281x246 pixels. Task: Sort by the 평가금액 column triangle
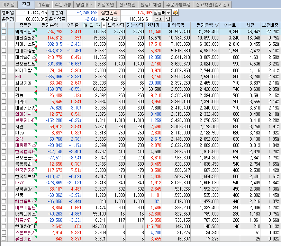click(217, 25)
